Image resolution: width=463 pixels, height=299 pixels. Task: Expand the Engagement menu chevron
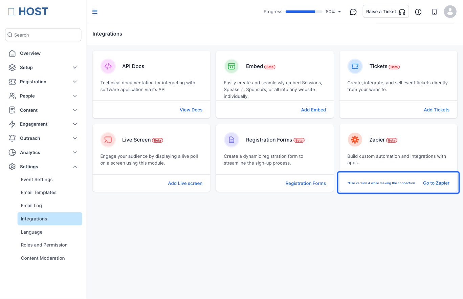75,124
